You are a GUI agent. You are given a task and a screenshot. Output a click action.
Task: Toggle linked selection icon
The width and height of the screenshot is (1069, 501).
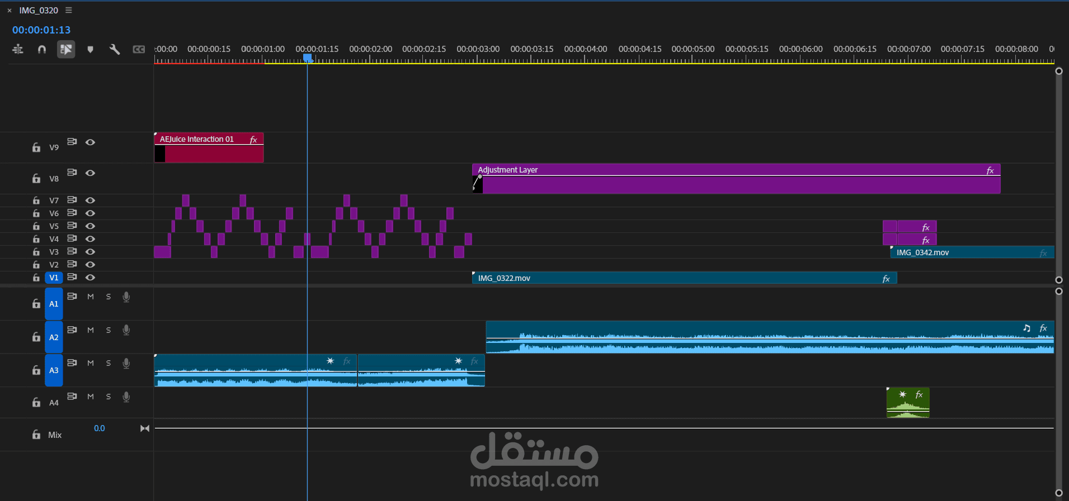pyautogui.click(x=66, y=50)
